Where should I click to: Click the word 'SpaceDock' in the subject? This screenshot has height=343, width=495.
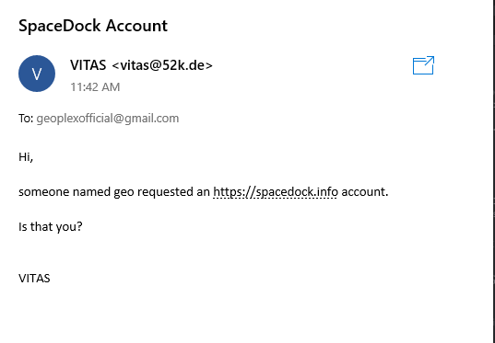(60, 26)
